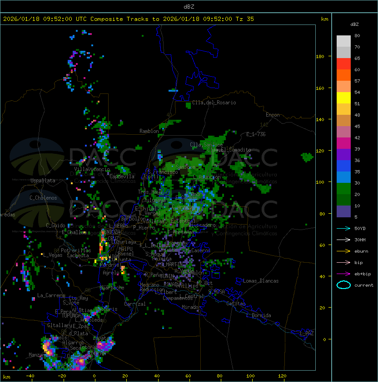The height and width of the screenshot is (382, 378).
Task: Click the 'dBZ' heading above the color scale
Action: 354,24
